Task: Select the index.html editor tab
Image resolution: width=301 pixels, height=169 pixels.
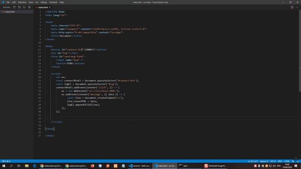Action: pyautogui.click(x=43, y=8)
